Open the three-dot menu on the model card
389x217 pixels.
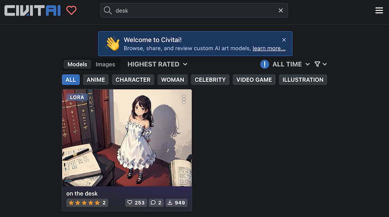click(x=184, y=99)
